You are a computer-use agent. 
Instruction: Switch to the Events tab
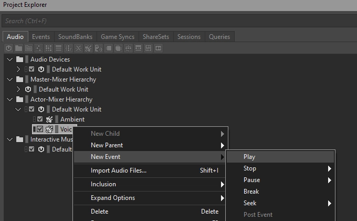click(41, 37)
